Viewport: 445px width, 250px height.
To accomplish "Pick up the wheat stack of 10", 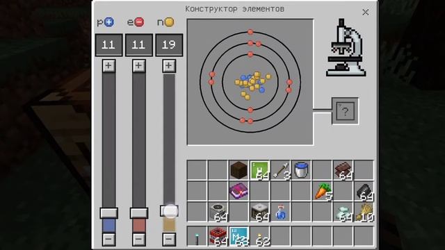I will [x=364, y=212].
